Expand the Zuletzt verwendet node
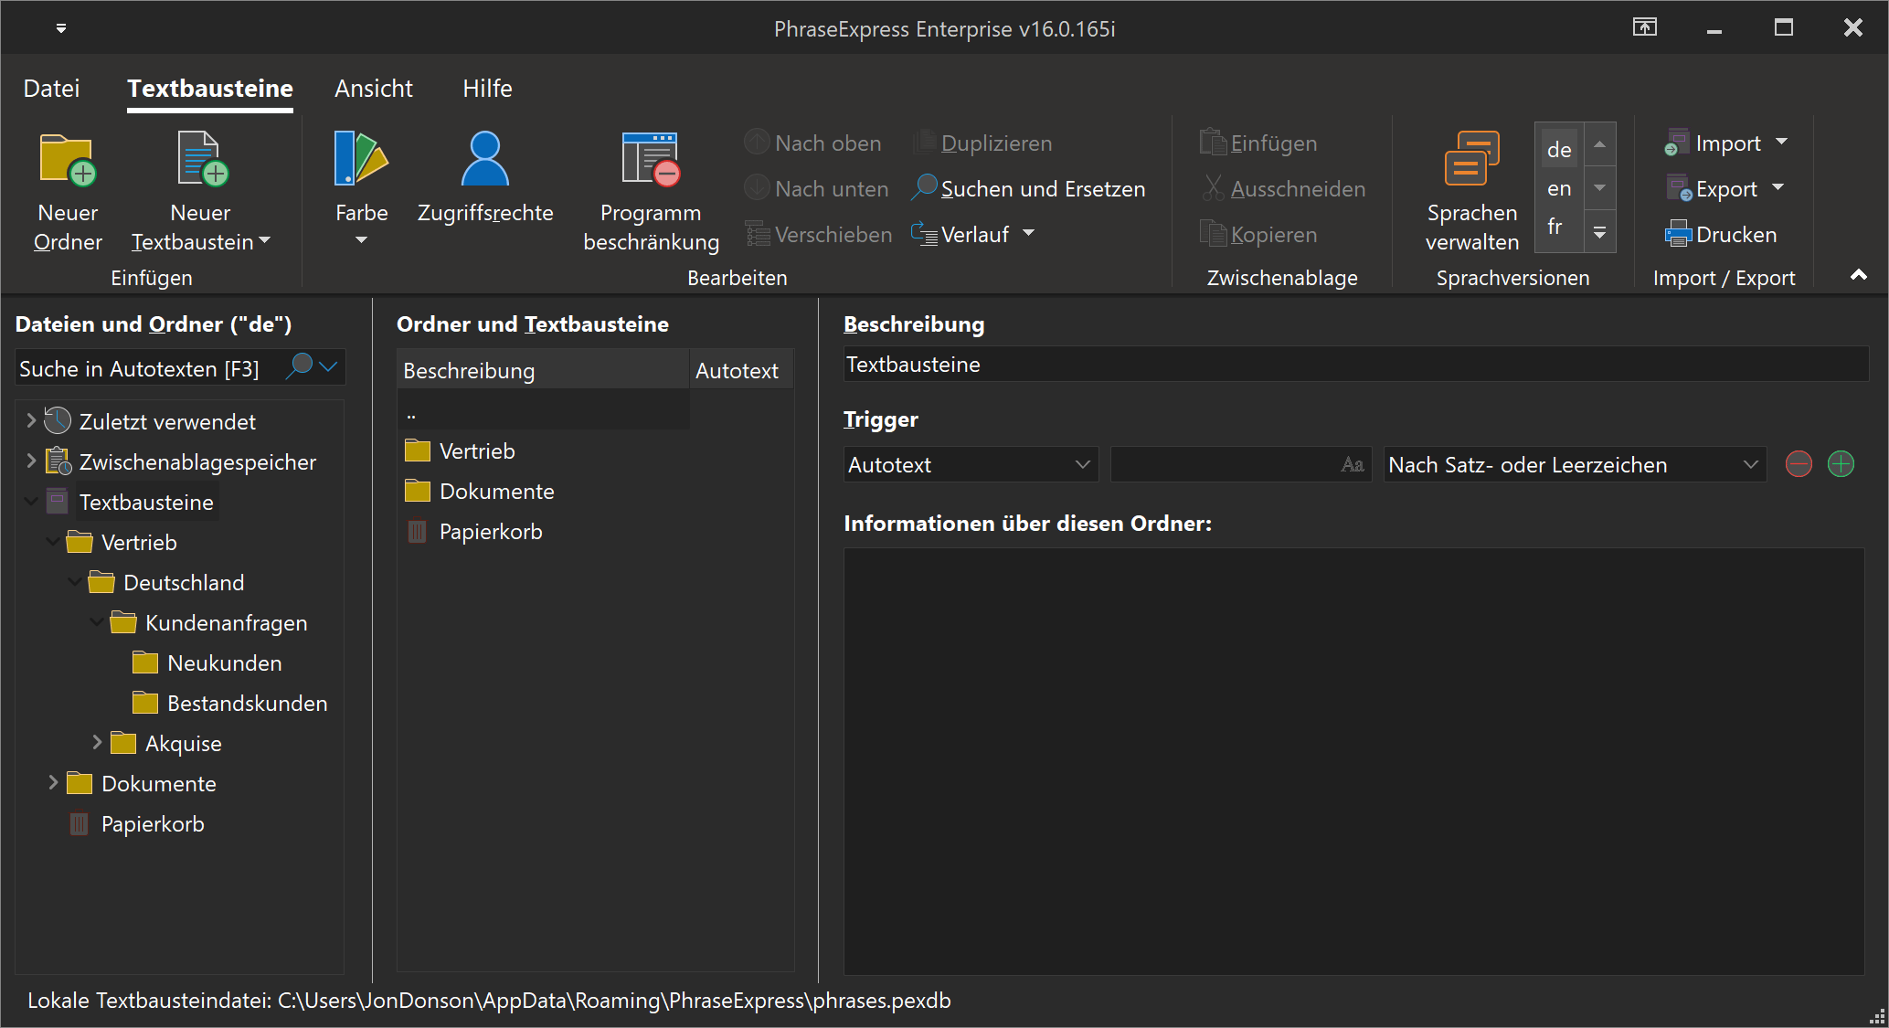 coord(30,420)
